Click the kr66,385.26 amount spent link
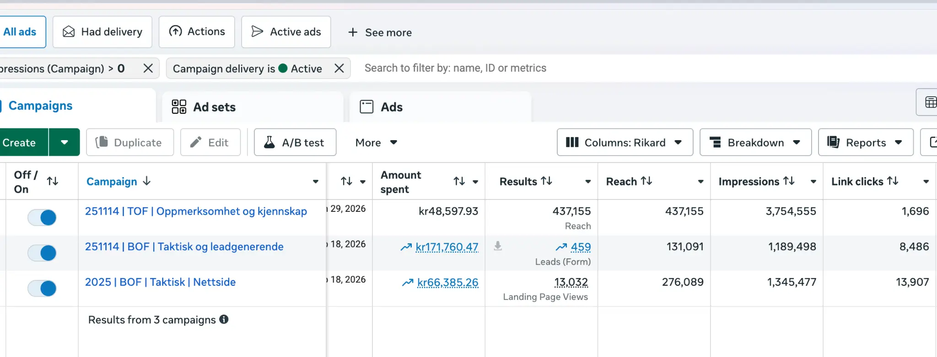 click(x=448, y=283)
